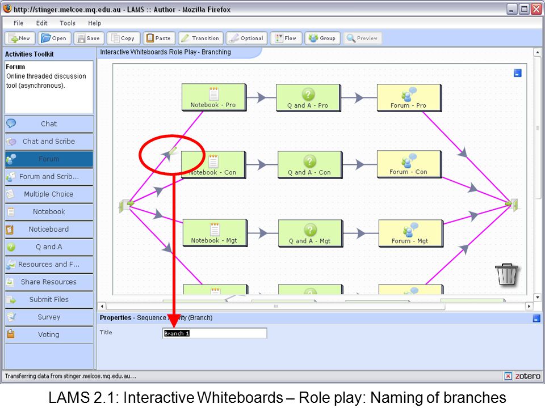Select the Share Resources tool
This screenshot has height=408, width=545.
(x=49, y=282)
